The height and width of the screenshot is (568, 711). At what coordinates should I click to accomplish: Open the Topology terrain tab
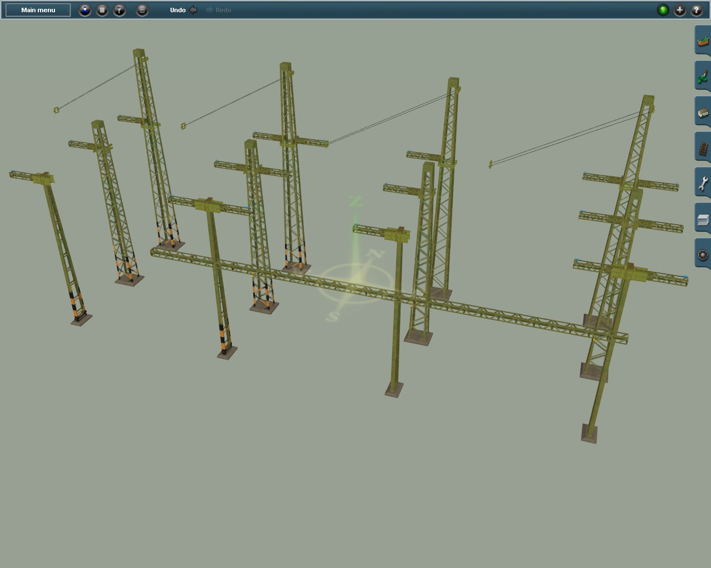point(703,40)
